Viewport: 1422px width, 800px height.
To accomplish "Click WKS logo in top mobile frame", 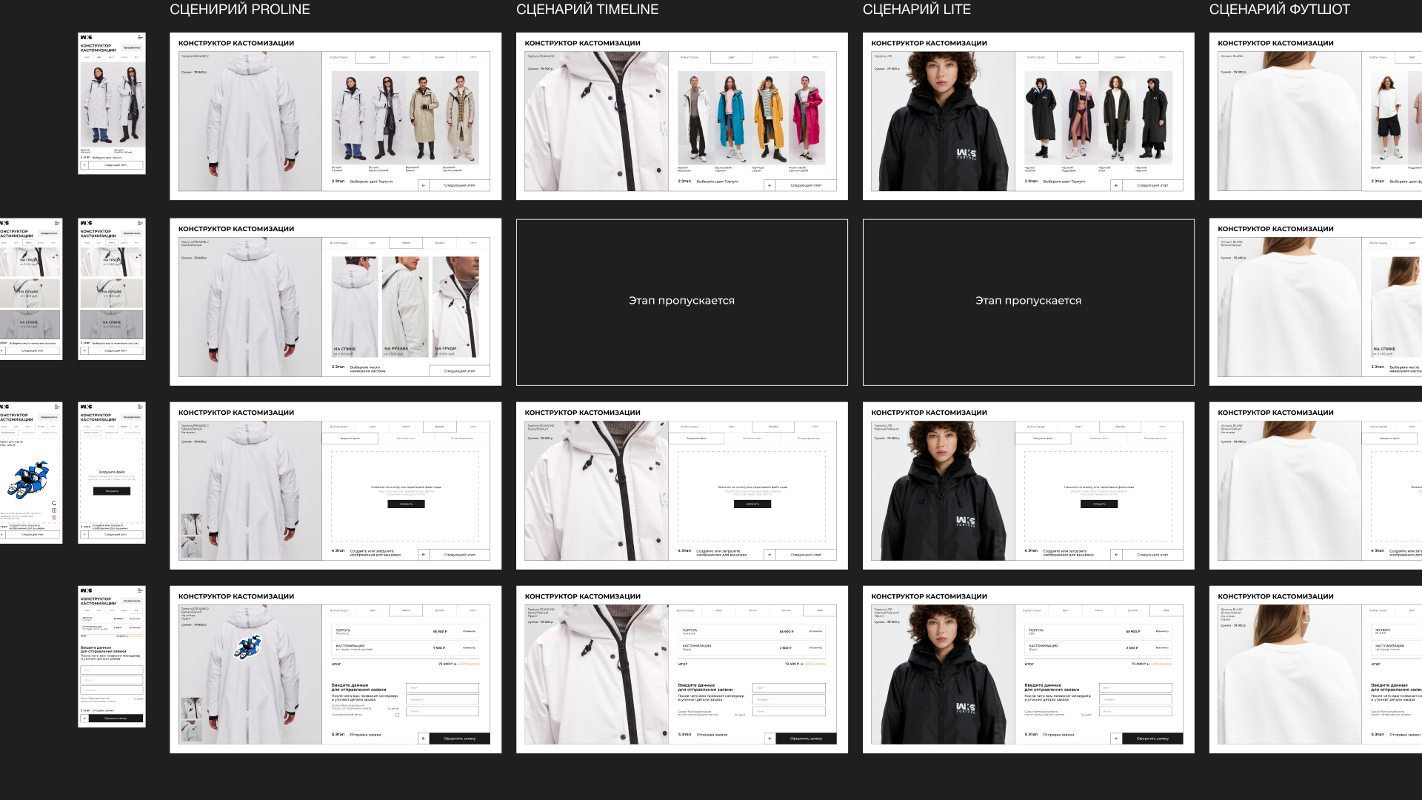I will click(x=87, y=37).
